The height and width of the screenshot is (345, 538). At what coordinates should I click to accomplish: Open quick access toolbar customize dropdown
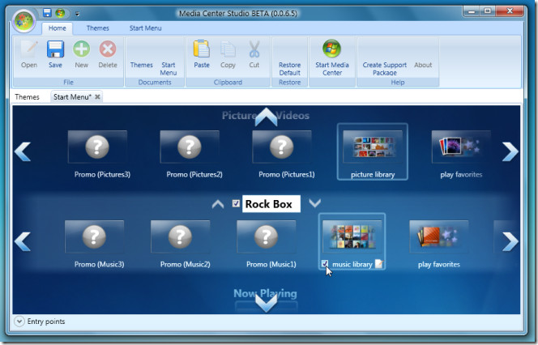pos(77,14)
